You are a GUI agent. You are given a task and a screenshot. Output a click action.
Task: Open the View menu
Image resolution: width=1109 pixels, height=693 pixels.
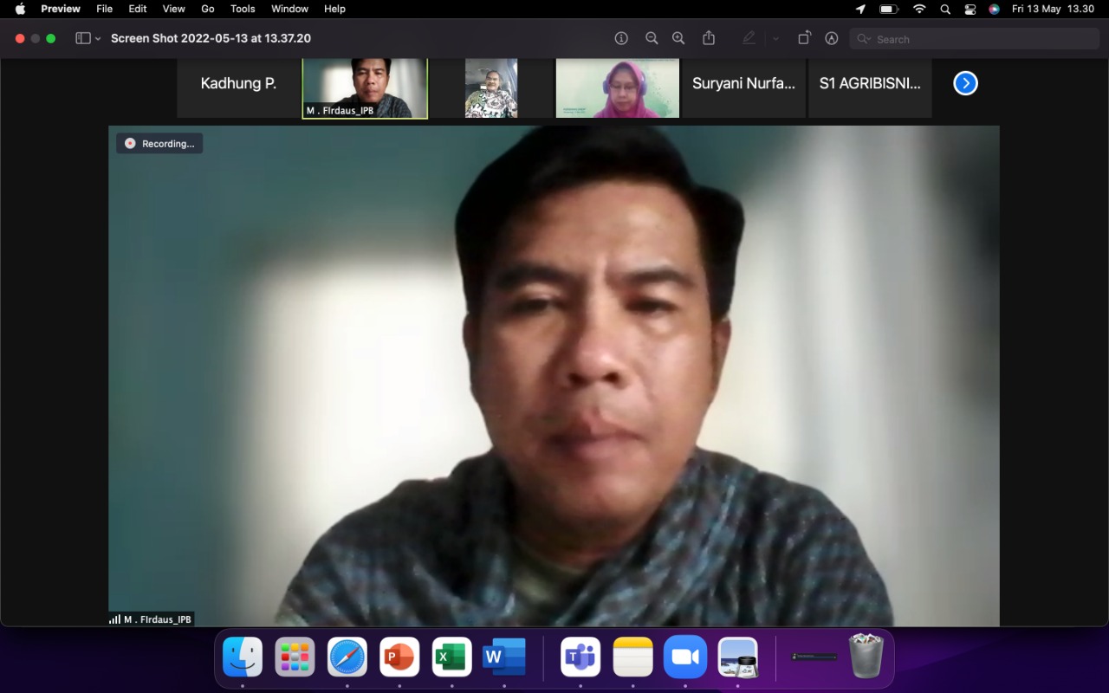173,9
